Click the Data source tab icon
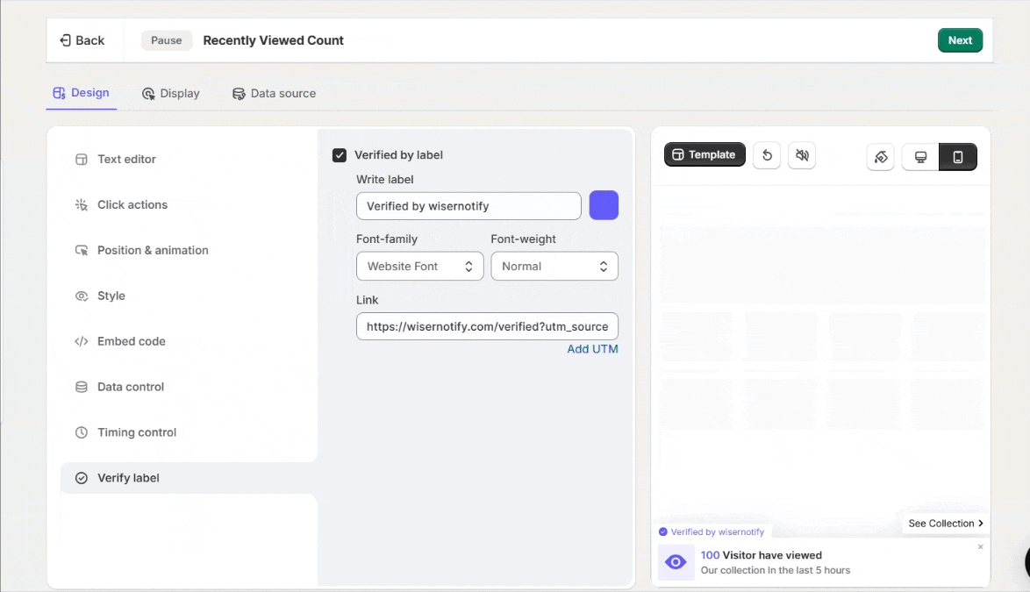The image size is (1030, 592). [239, 94]
